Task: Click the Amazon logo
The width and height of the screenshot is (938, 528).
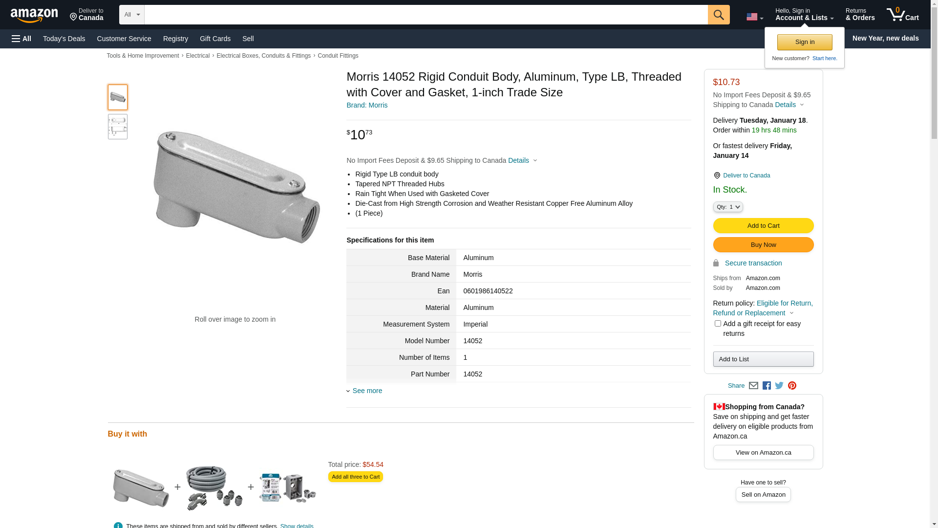Action: pos(34,15)
